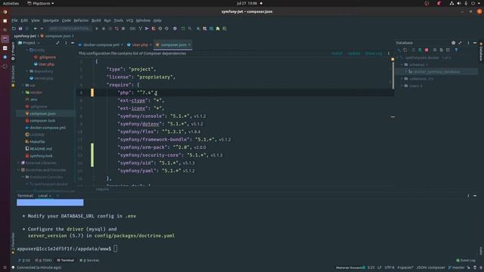Toggle the Database side tab
The width and height of the screenshot is (484, 272).
[x=481, y=52]
